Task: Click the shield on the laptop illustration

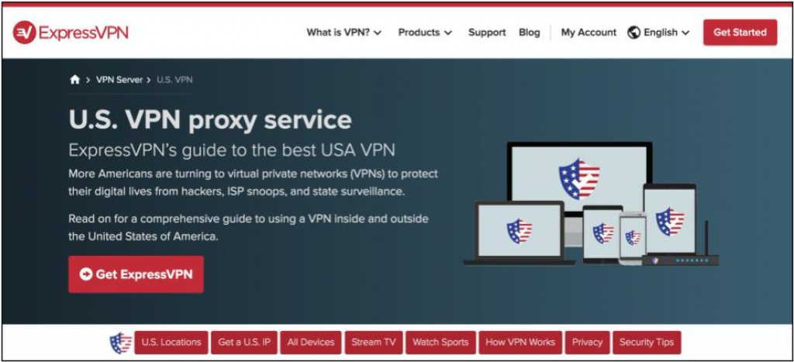Action: [520, 231]
